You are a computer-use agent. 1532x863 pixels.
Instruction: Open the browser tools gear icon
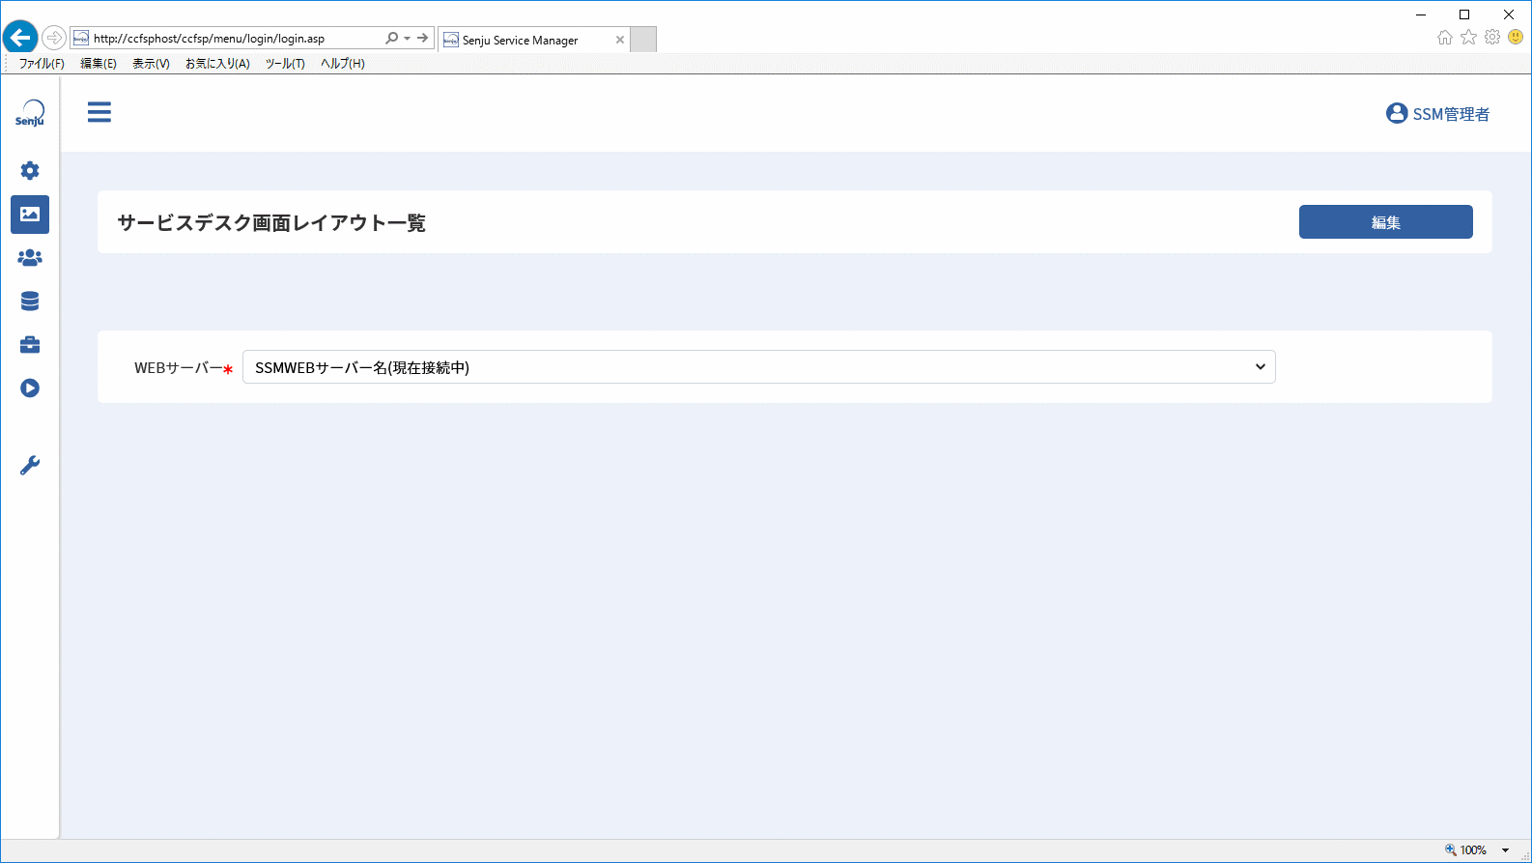point(1492,38)
